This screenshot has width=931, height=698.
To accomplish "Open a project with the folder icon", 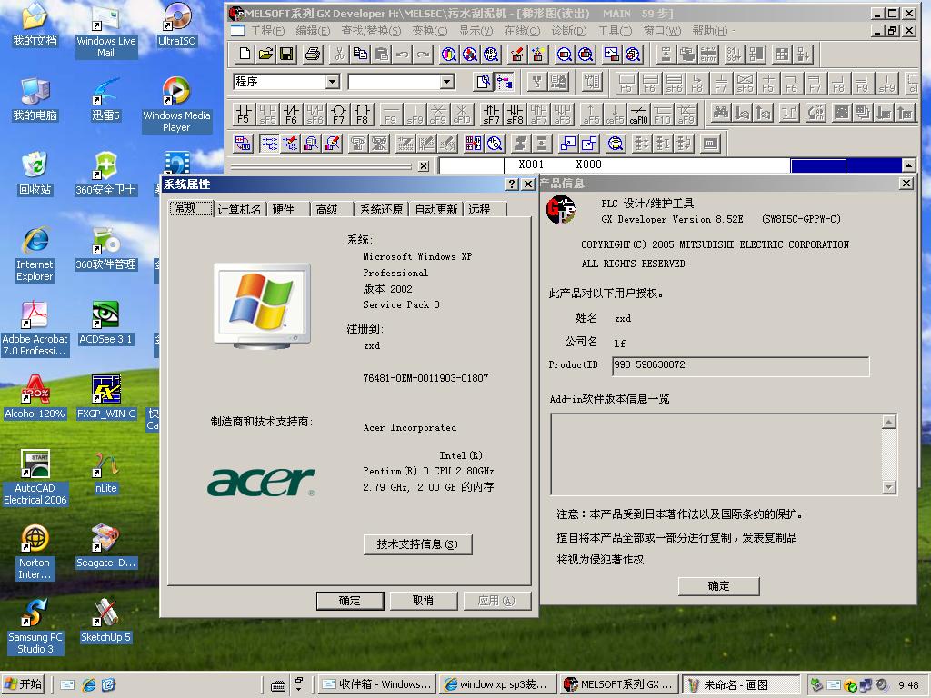I will [265, 55].
